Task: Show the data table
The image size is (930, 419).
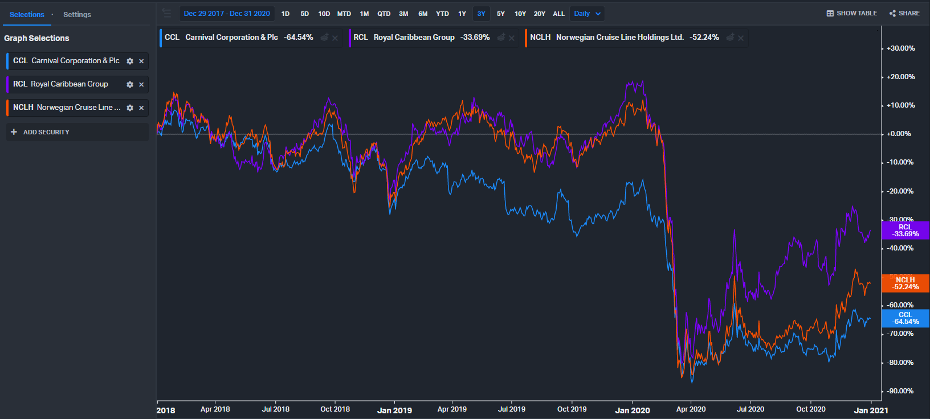Action: pos(851,13)
